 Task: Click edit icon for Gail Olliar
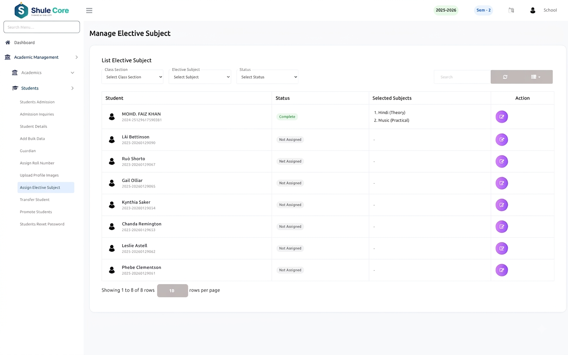pyautogui.click(x=502, y=183)
